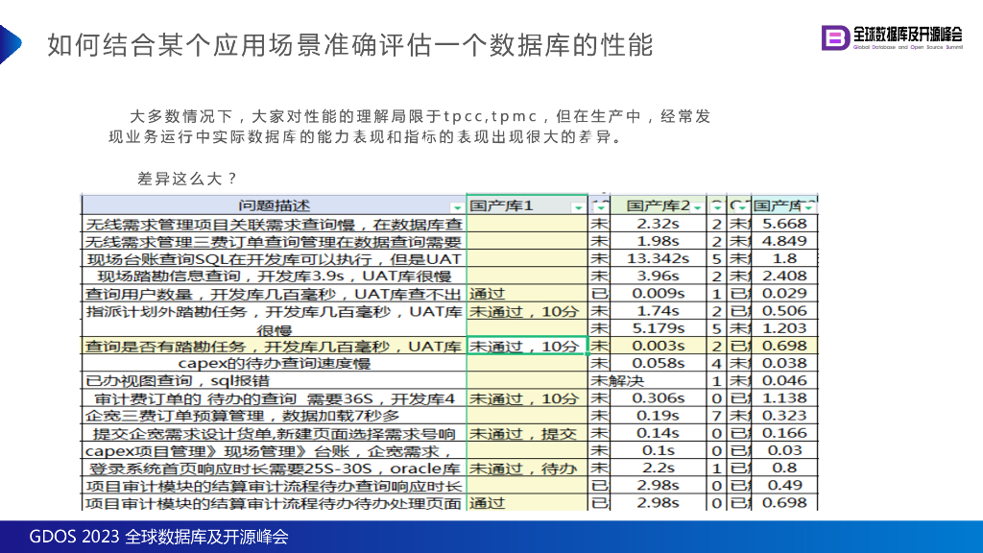Click the 未通过，提交 cell
This screenshot has width=983, height=553.
coord(525,433)
